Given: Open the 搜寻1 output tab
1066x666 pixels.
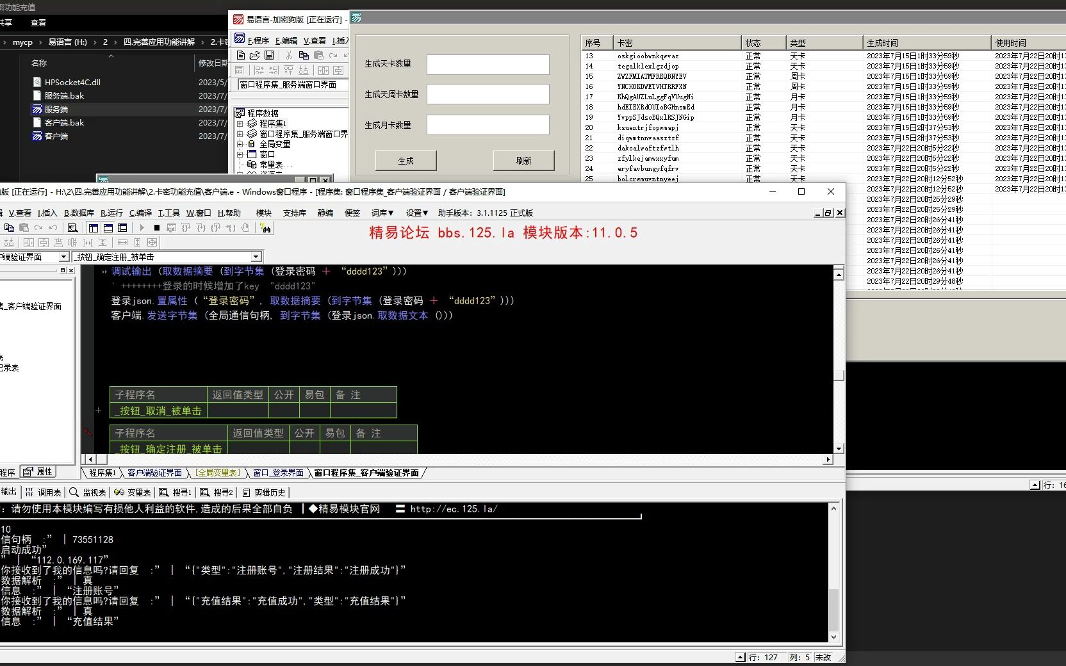Looking at the screenshot, I should [x=176, y=492].
